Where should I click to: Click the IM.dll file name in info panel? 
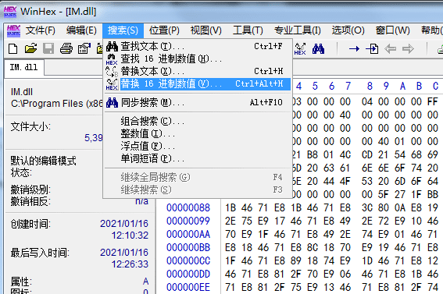point(22,92)
